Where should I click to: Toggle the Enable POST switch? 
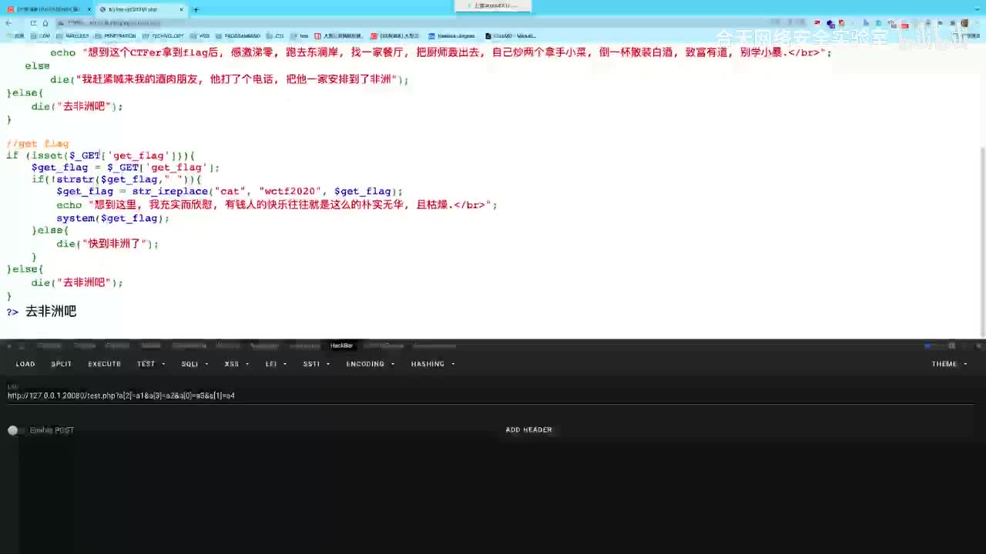pyautogui.click(x=15, y=430)
